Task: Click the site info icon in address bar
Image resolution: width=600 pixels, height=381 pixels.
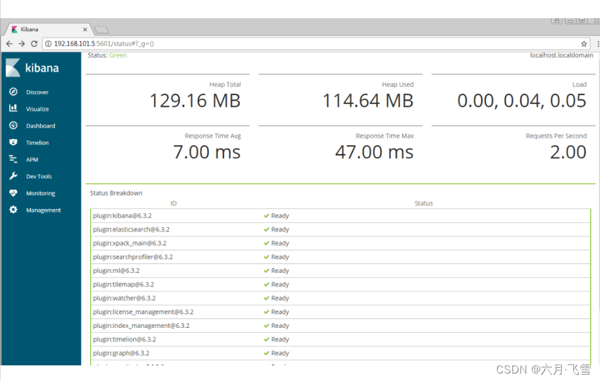Action: click(49, 44)
